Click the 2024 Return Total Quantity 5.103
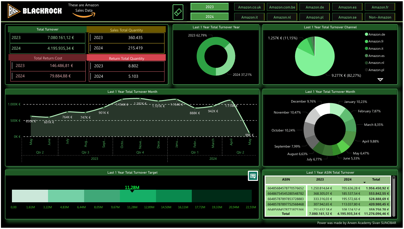 [133, 76]
